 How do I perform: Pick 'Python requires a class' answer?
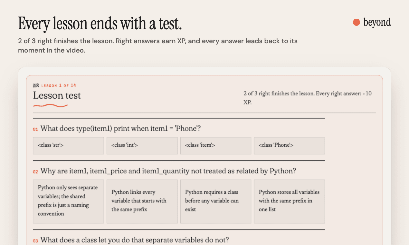216,201
